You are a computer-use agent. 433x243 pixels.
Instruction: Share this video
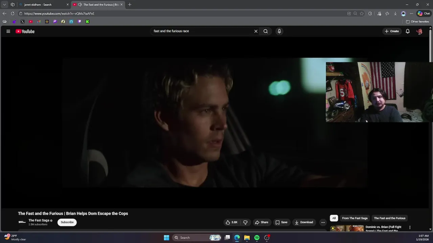(261, 222)
